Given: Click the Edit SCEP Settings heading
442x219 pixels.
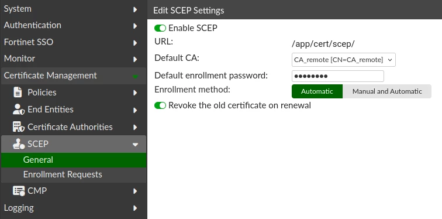Looking at the screenshot, I should (x=189, y=11).
